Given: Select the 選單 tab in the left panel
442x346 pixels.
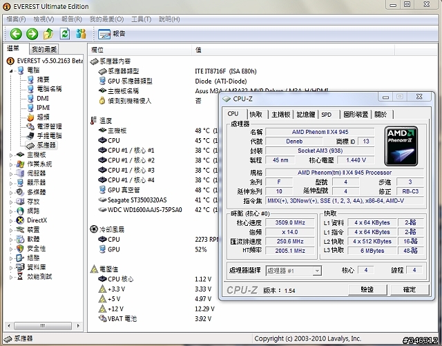Looking at the screenshot, I should pyautogui.click(x=14, y=48).
